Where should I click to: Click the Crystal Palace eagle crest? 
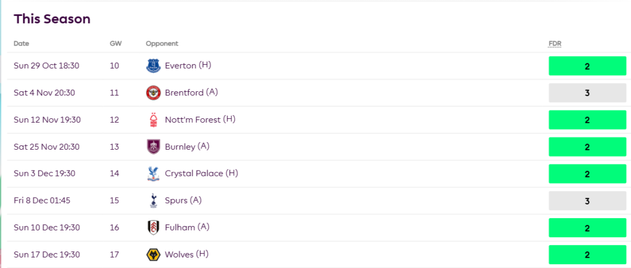point(153,174)
